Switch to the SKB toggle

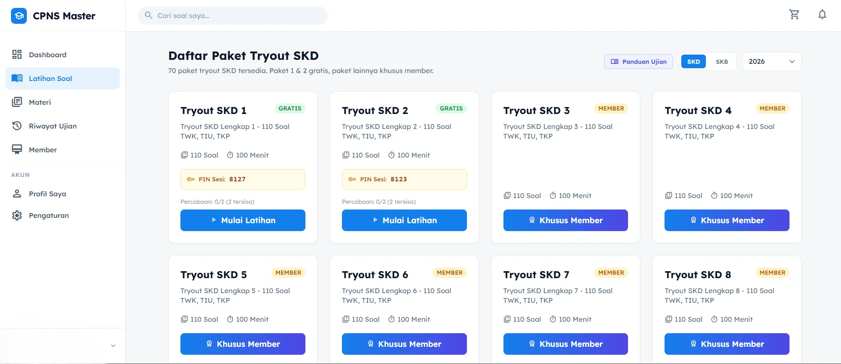(722, 62)
